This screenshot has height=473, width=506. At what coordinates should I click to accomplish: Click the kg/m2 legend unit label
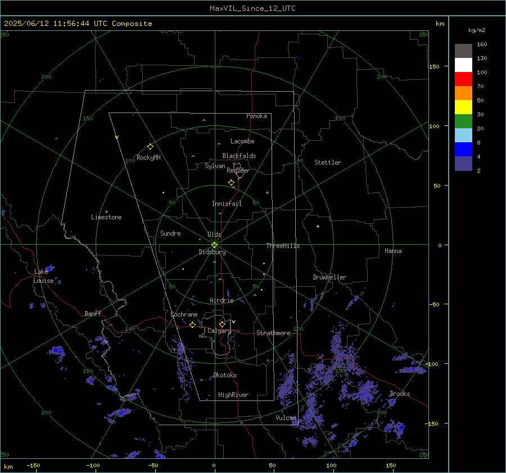tap(477, 30)
